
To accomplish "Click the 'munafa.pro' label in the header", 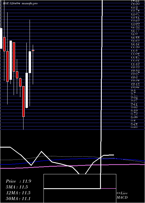I will 30,3.
